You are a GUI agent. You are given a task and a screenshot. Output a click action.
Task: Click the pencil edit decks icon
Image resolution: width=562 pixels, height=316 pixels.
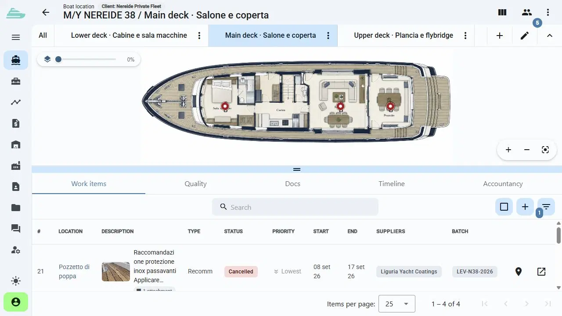[525, 36]
